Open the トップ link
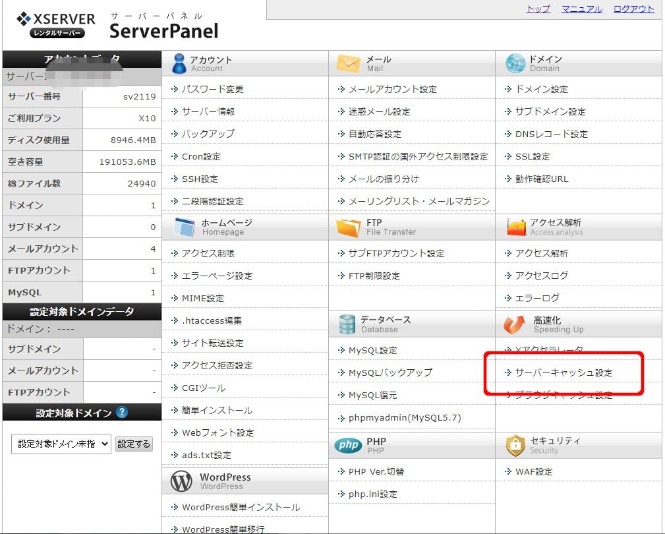The width and height of the screenshot is (665, 534). (538, 9)
